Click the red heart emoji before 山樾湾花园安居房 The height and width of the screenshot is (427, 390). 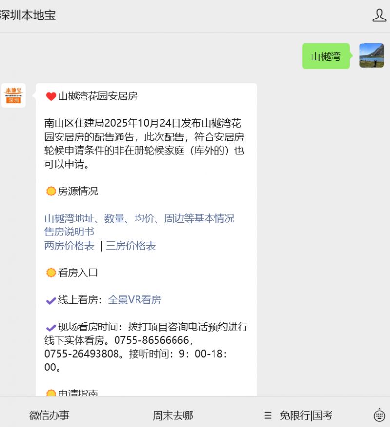coord(51,97)
